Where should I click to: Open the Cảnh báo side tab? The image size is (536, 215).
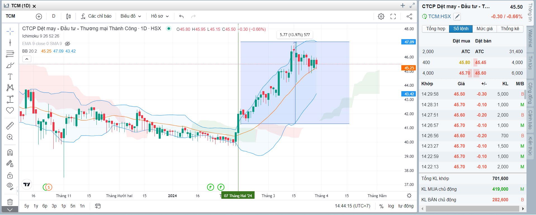[x=530, y=120]
